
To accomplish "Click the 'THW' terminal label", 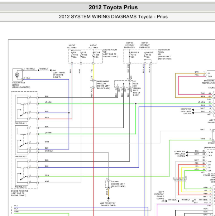I will tap(210, 76).
